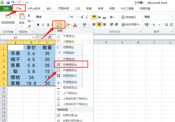Toggle middle vertical alignment
This screenshot has width=175, height=122.
click(99, 17)
